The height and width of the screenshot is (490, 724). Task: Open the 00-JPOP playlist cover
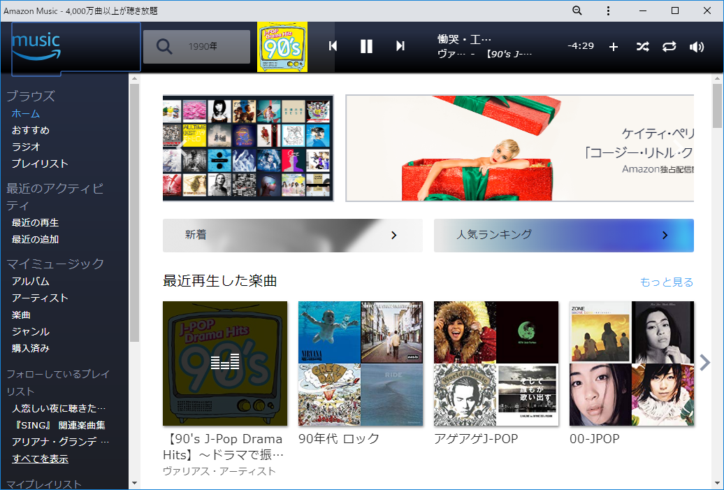pos(632,363)
